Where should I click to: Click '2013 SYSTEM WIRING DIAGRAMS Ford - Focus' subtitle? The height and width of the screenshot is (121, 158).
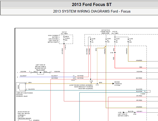(92, 11)
